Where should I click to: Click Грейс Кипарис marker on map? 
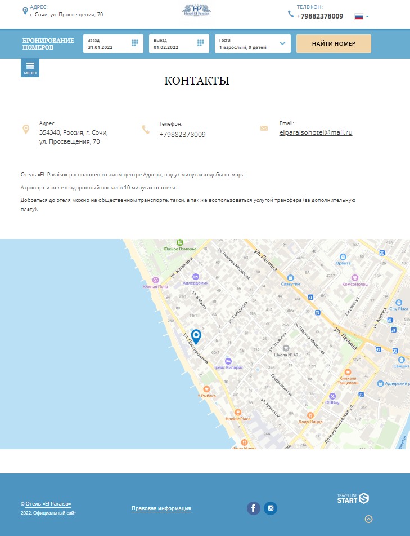click(x=228, y=361)
